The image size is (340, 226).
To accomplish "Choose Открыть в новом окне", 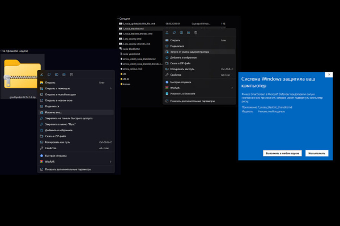I will coord(76,101).
